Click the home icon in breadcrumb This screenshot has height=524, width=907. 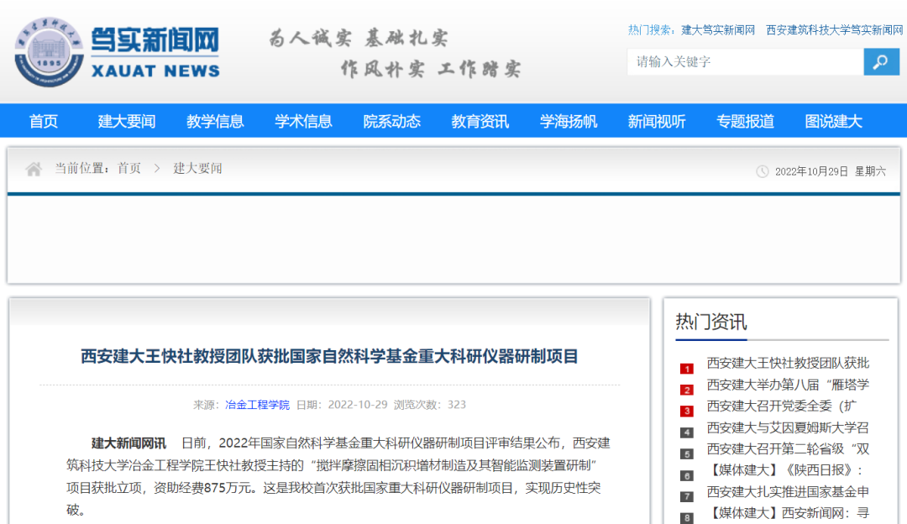tap(34, 170)
